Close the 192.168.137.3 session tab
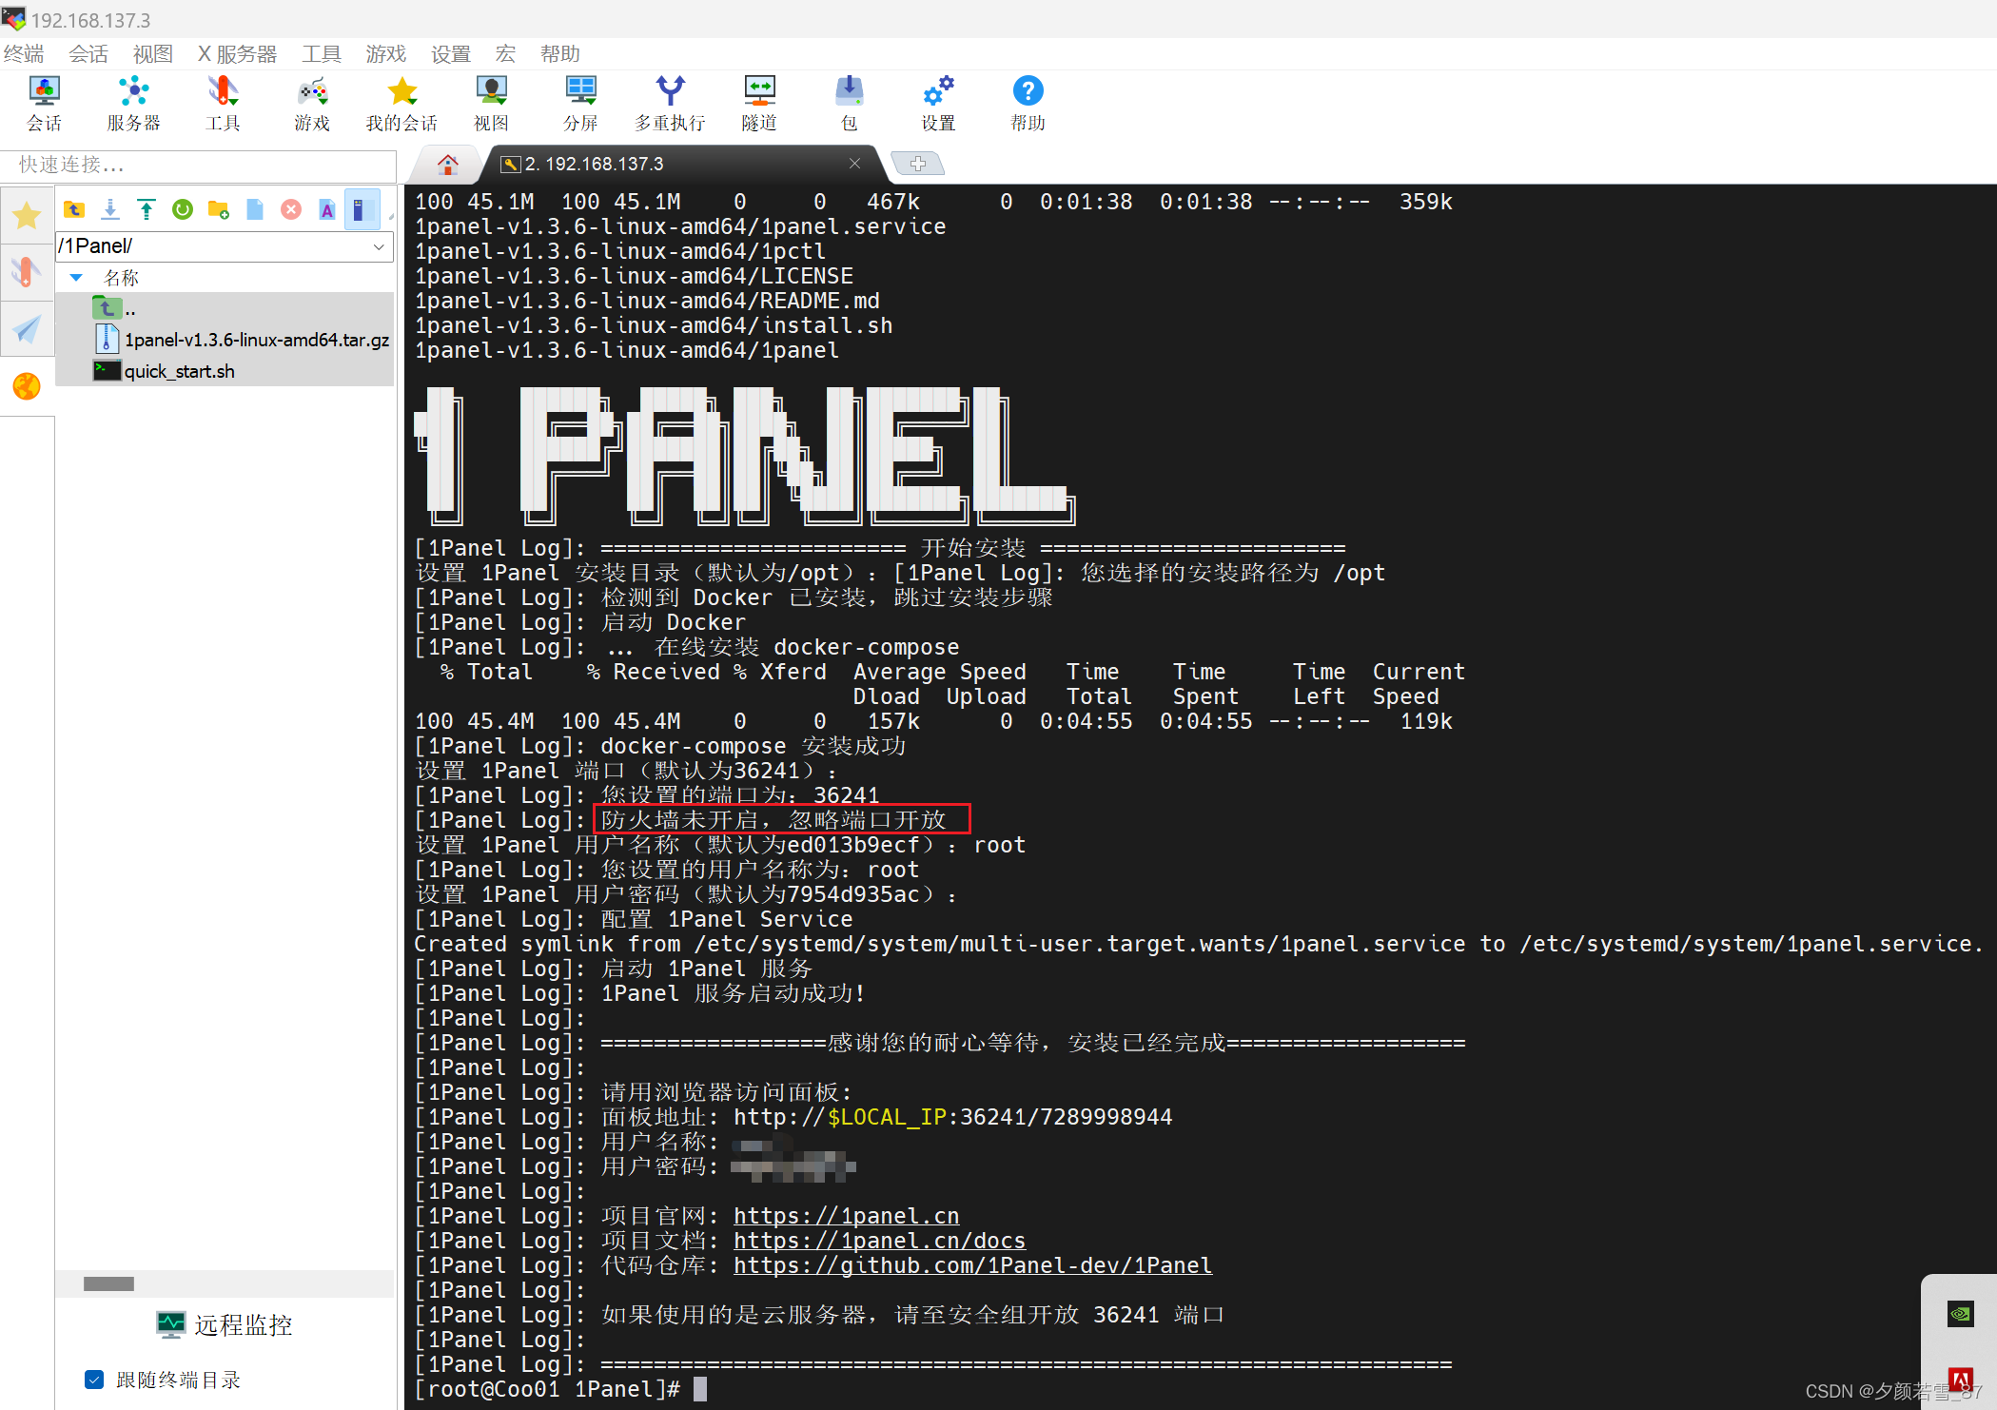The height and width of the screenshot is (1410, 1997). [x=854, y=164]
